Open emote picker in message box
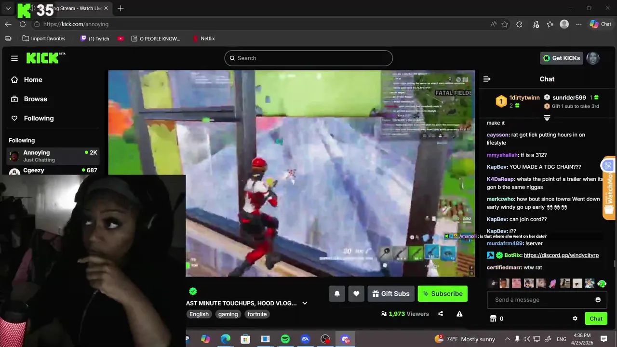The height and width of the screenshot is (347, 617). point(598,300)
